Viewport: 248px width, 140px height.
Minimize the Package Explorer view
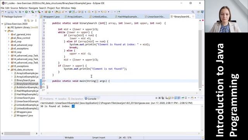(x=33, y=16)
